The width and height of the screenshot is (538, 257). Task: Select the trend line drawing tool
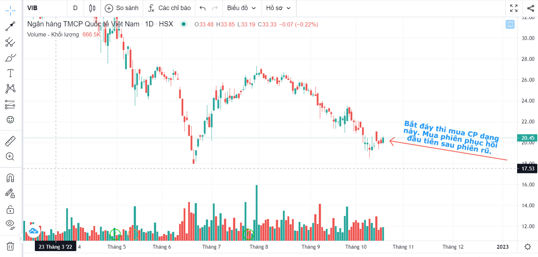[x=10, y=26]
